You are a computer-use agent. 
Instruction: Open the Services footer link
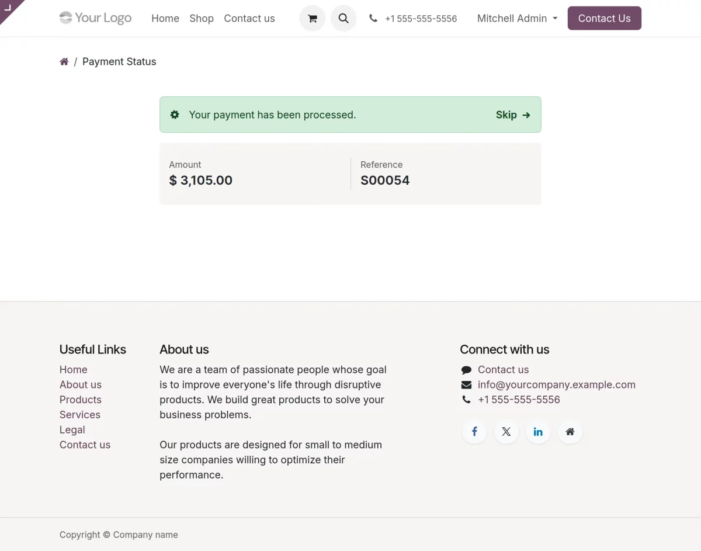coord(79,414)
